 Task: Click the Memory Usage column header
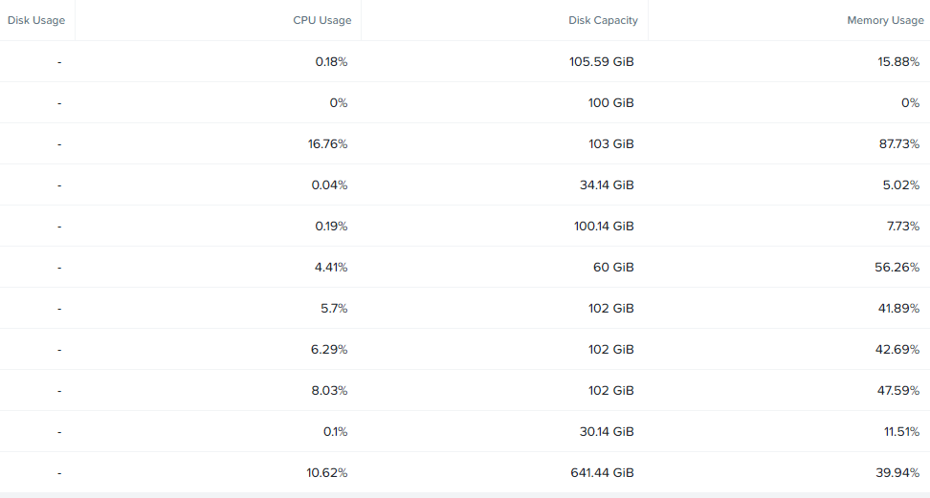click(x=886, y=20)
